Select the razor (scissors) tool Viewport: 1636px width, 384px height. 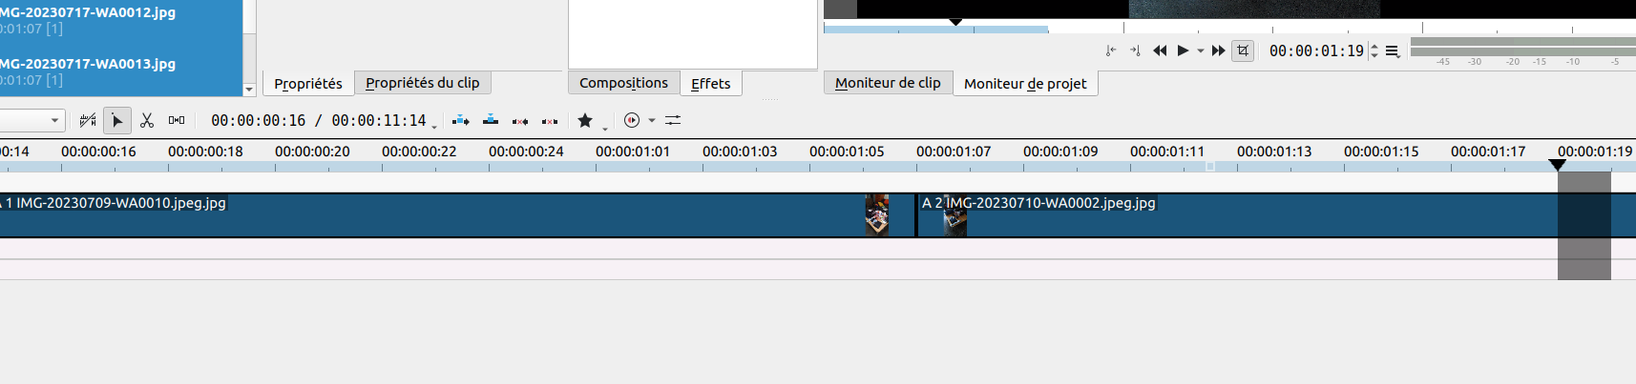pyautogui.click(x=147, y=120)
